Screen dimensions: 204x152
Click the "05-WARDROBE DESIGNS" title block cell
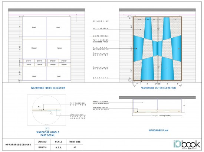pos(18,145)
